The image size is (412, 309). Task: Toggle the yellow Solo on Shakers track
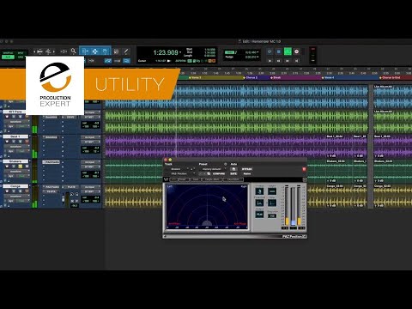click(x=21, y=167)
